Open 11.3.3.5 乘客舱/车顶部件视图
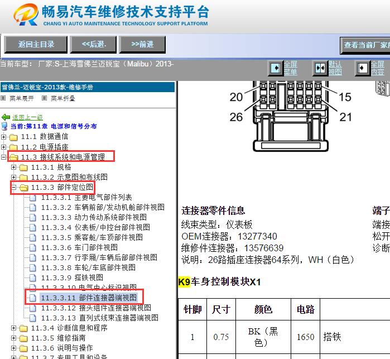The height and width of the screenshot is (359, 390). [92, 237]
